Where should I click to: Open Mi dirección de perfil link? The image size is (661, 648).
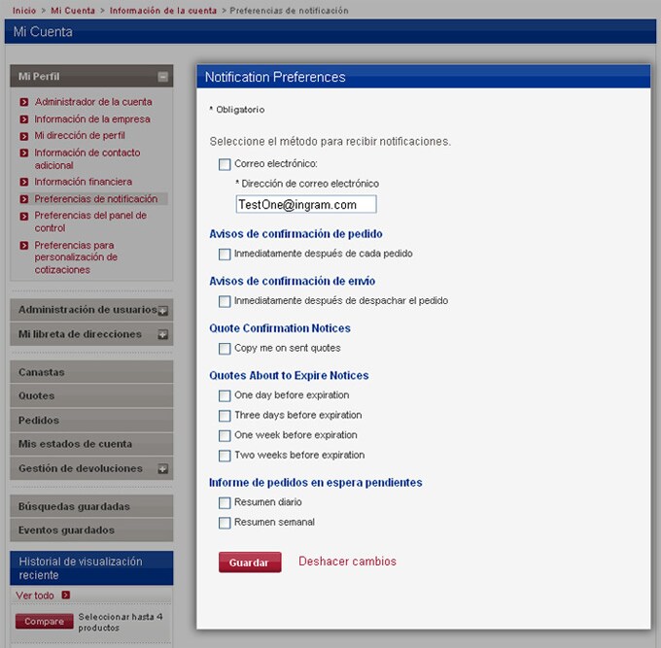pyautogui.click(x=80, y=136)
